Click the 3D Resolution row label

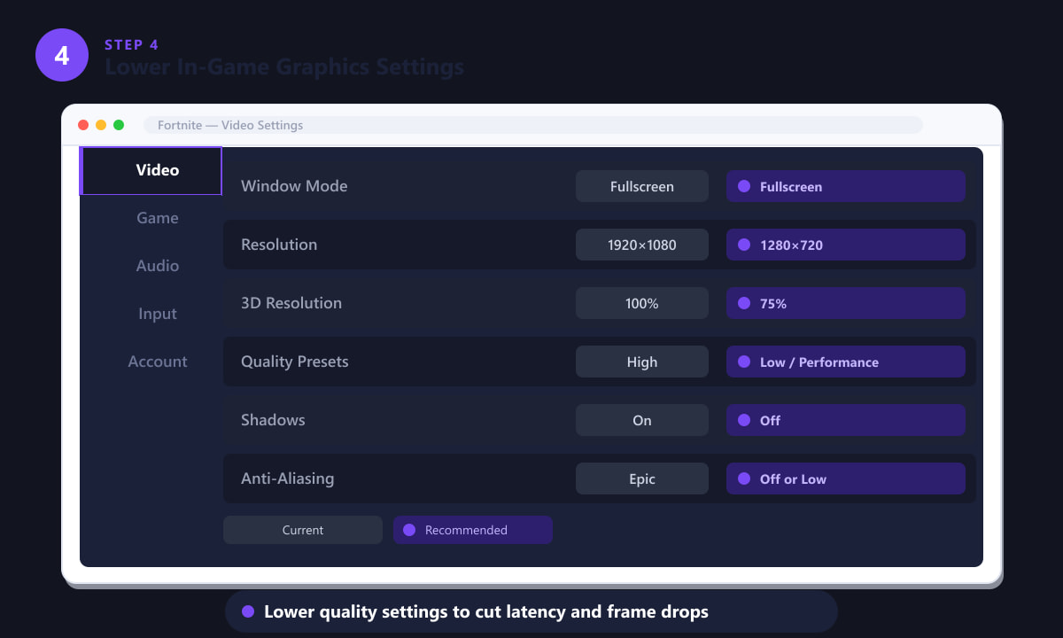291,303
